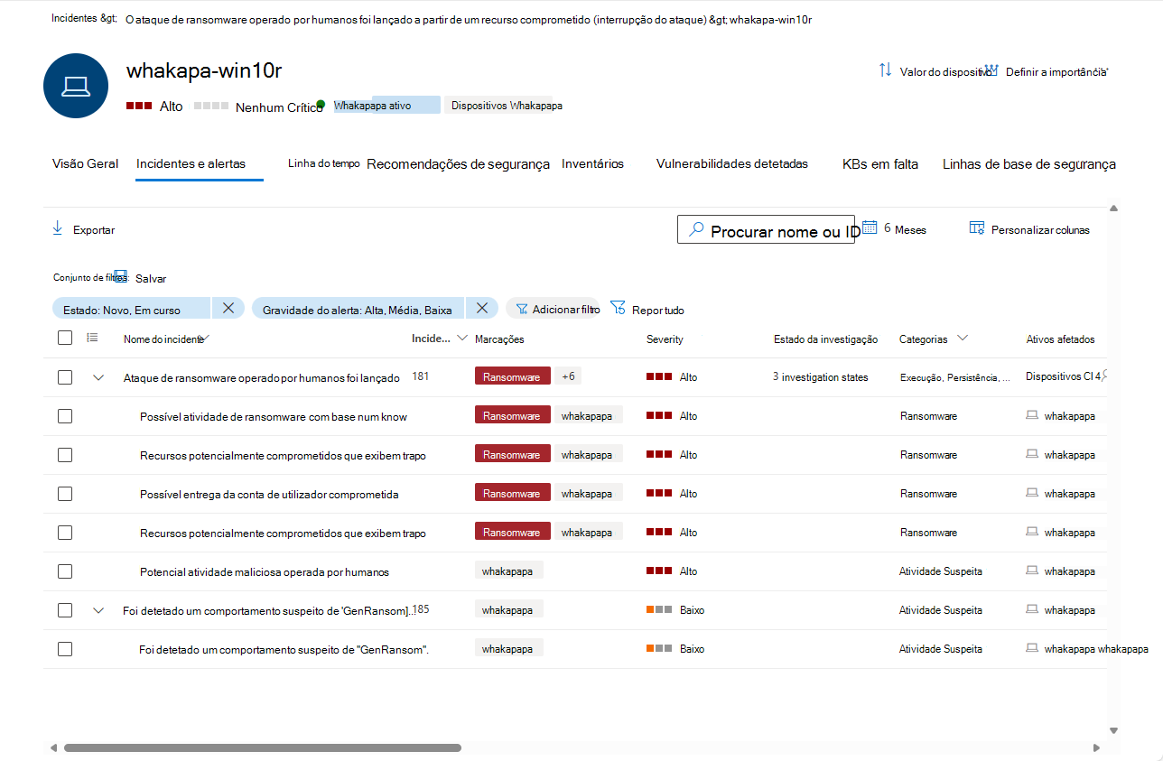
Task: Click the Adicionar filtro button
Action: (x=553, y=309)
